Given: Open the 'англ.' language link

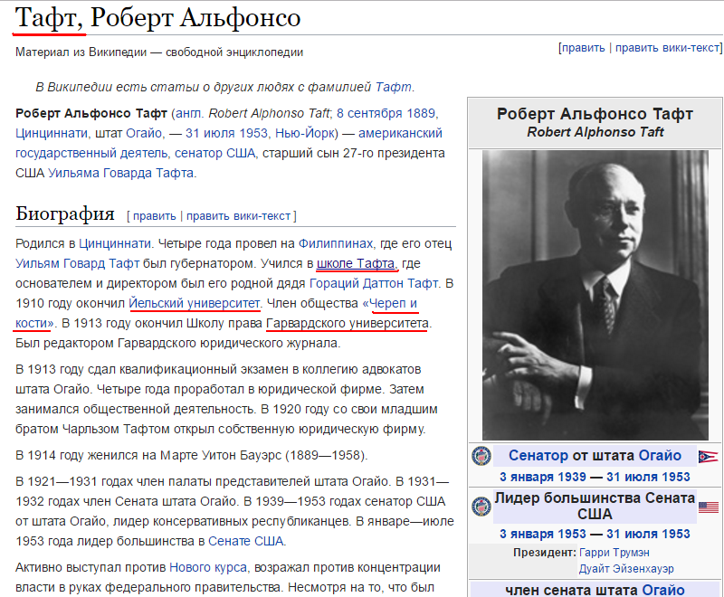Looking at the screenshot, I should coord(188,113).
